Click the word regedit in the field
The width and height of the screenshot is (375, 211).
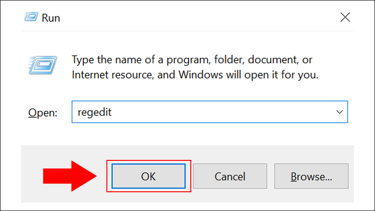click(x=95, y=113)
